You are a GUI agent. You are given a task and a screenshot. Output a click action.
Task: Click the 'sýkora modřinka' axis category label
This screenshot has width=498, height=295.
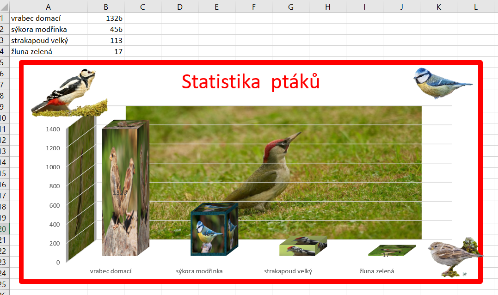point(199,271)
